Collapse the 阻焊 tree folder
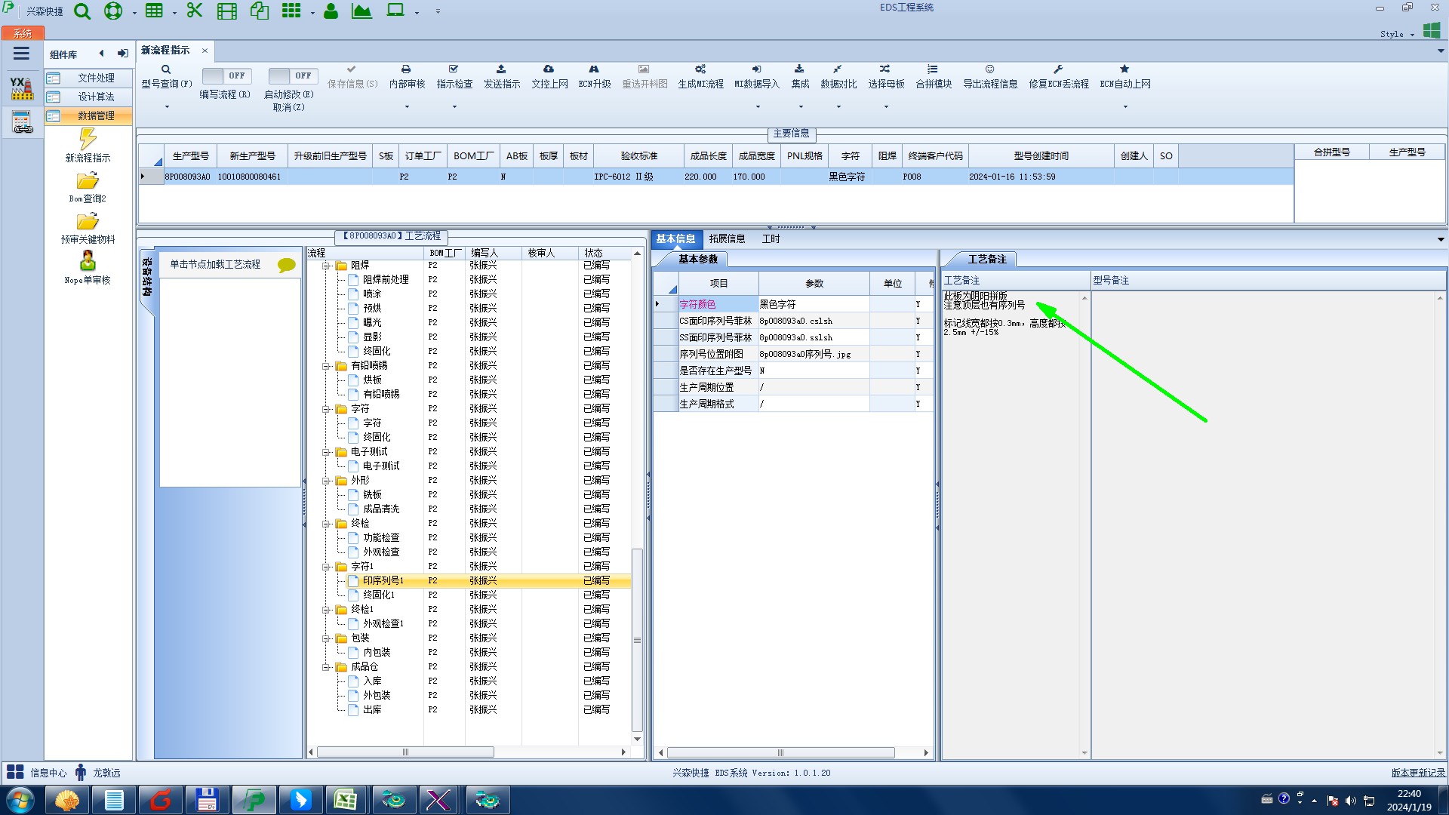Viewport: 1449px width, 815px height. pyautogui.click(x=327, y=266)
